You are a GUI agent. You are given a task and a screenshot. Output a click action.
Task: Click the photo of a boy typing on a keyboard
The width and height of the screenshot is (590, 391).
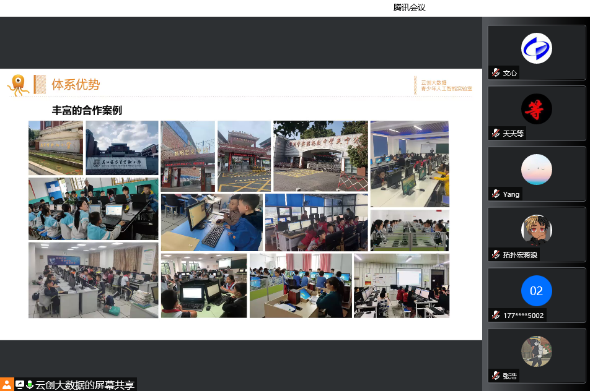tap(211, 223)
